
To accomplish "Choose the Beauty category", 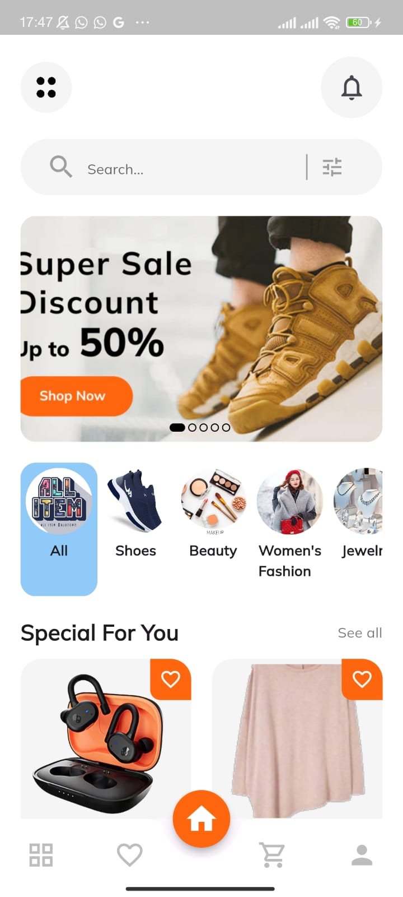I will point(213,514).
